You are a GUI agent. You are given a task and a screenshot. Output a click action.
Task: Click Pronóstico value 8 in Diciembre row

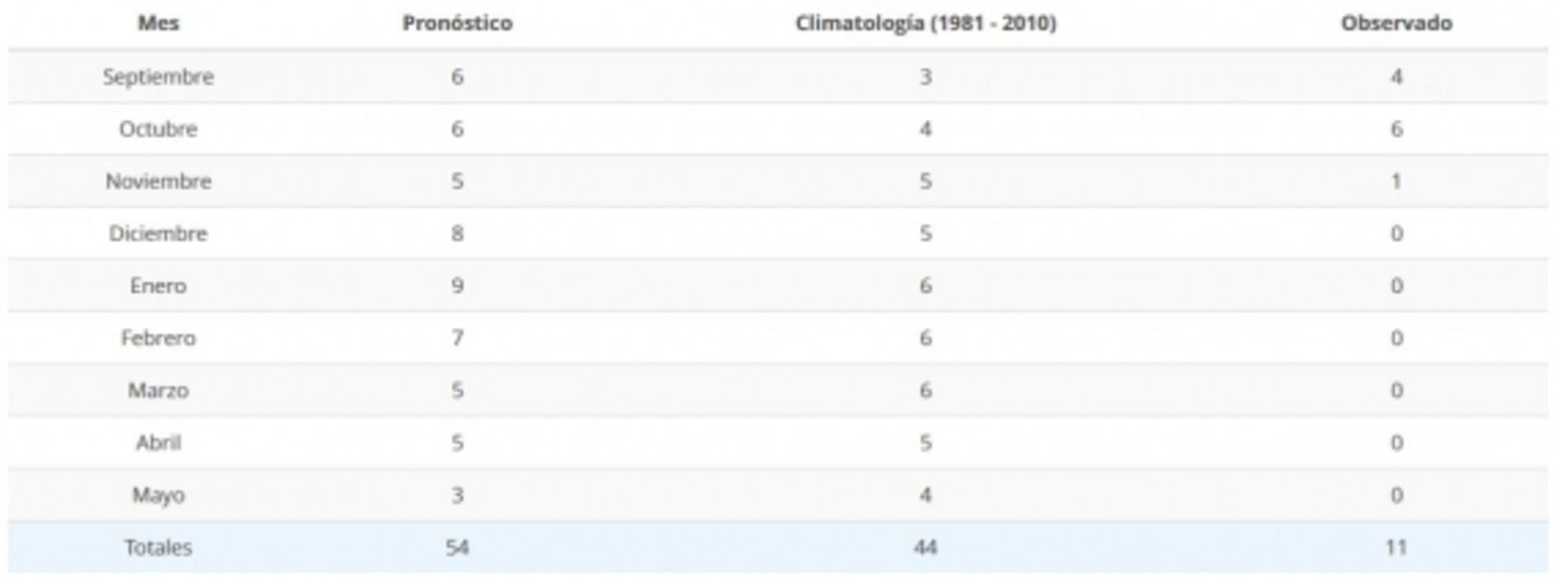pyautogui.click(x=457, y=233)
